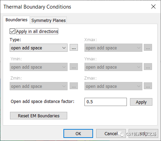Image resolution: width=161 pixels, height=141 pixels.
Task: Click the distance factor input field
Action: (105, 102)
